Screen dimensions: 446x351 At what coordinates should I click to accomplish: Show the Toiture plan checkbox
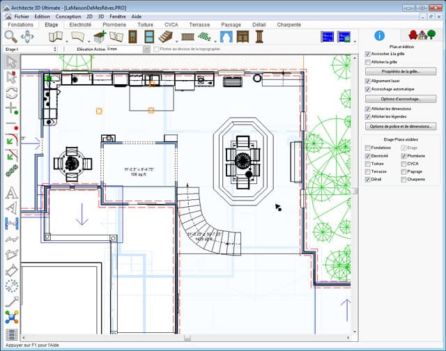click(x=367, y=164)
